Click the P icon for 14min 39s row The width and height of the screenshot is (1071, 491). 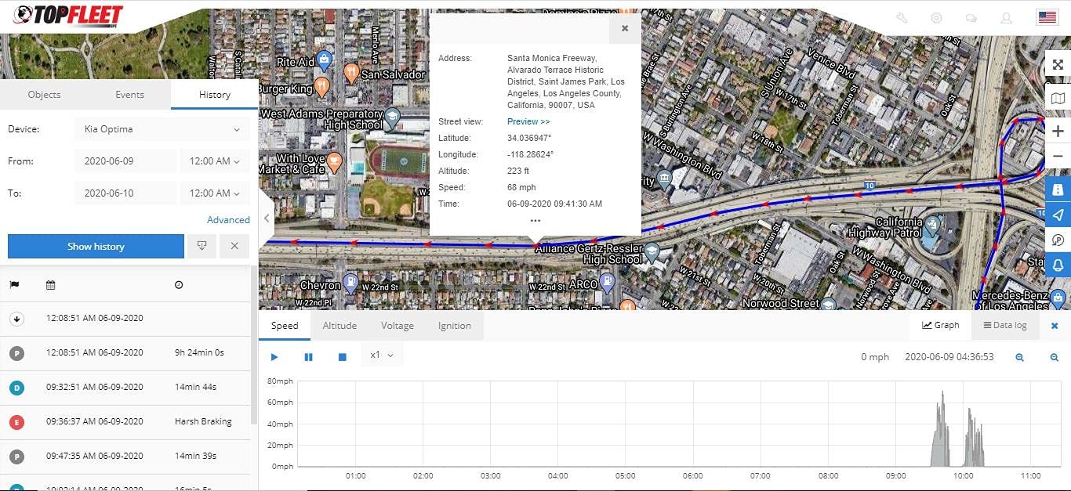16,457
